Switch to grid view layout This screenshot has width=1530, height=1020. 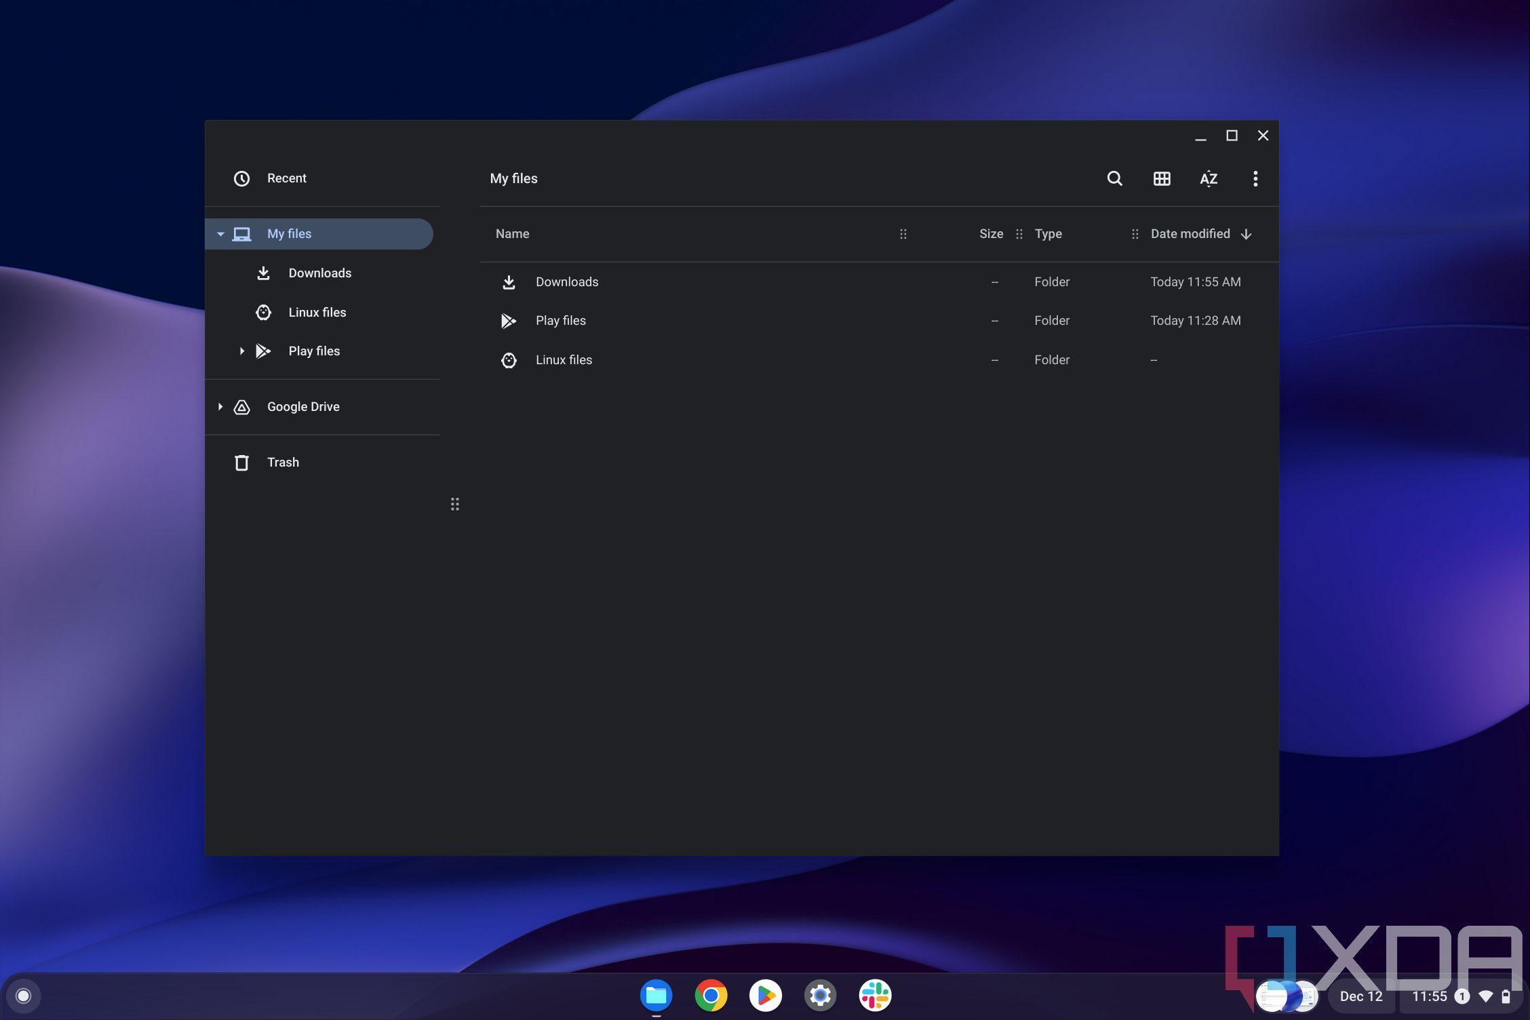[x=1161, y=178]
